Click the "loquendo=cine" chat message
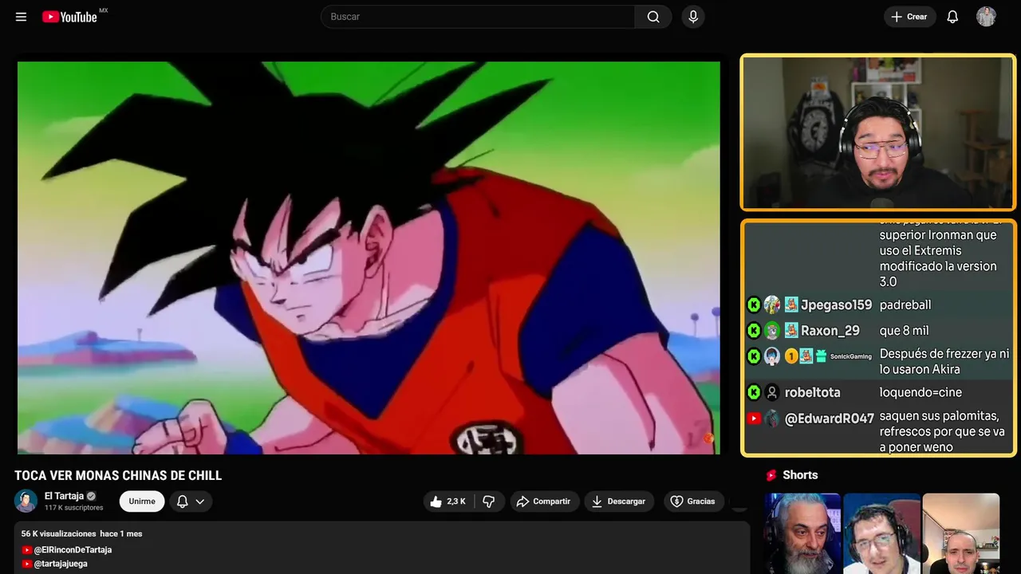 pyautogui.click(x=920, y=392)
